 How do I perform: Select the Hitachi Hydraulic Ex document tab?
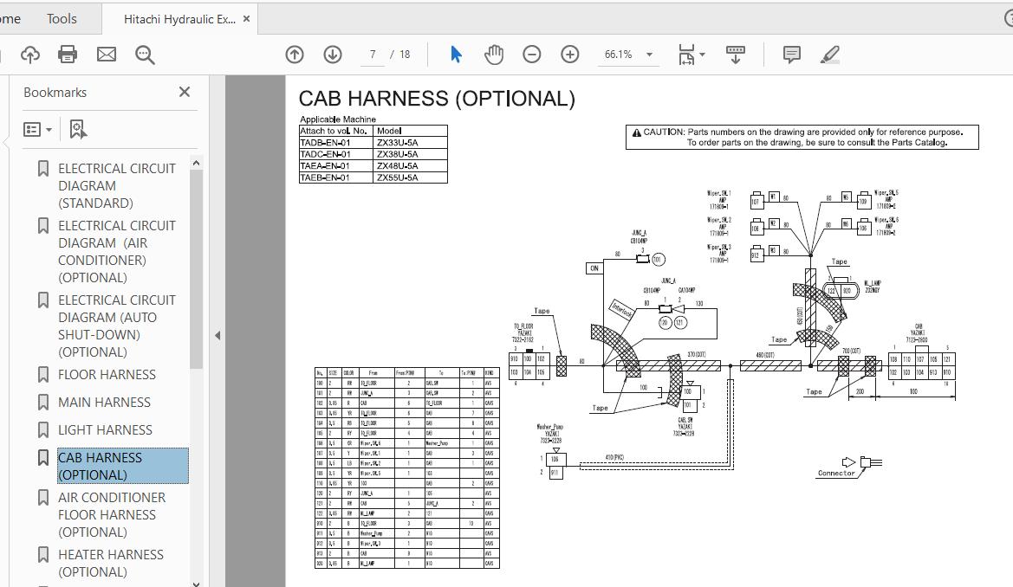point(179,18)
